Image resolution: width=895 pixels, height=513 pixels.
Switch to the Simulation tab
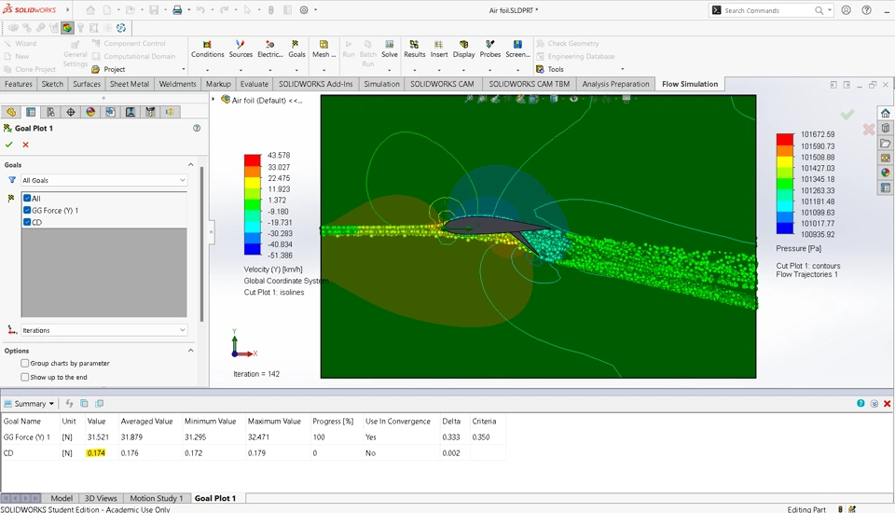coord(381,84)
